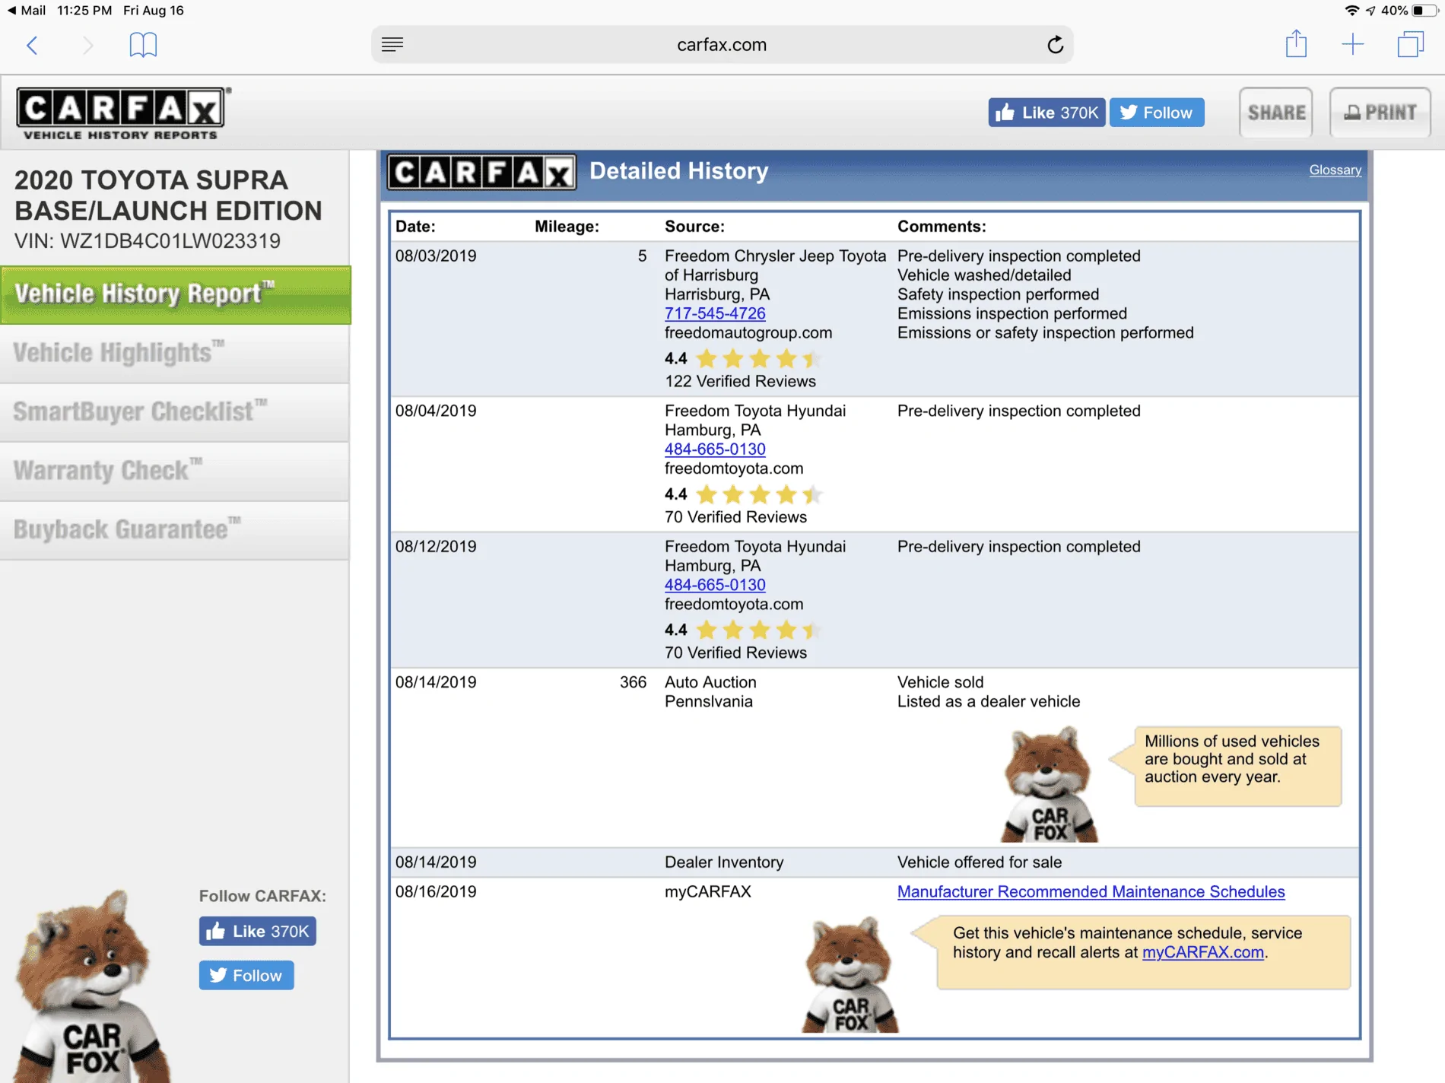Click the Dealer Inventory source cell
This screenshot has height=1083, width=1445.
724,862
